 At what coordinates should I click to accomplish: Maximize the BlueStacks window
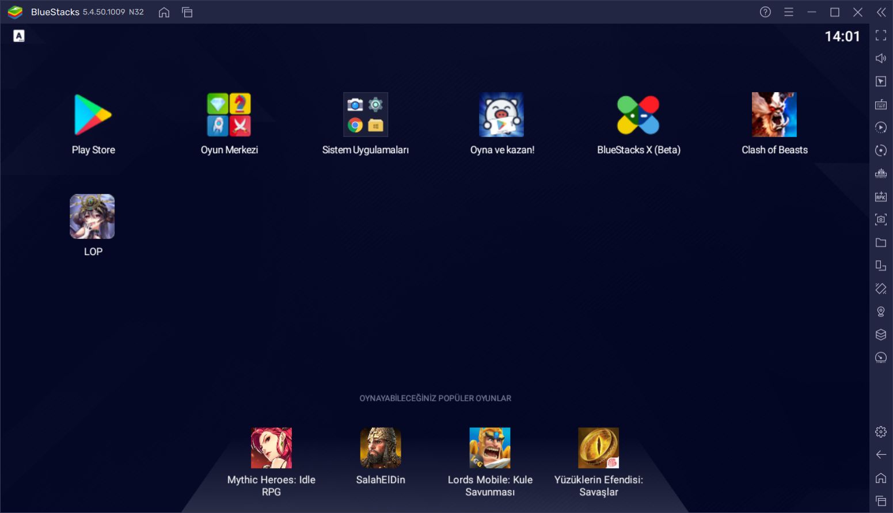[x=835, y=12]
